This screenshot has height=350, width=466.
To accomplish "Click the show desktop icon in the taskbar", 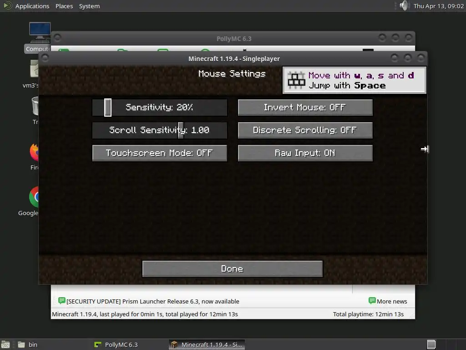I will click(5, 345).
